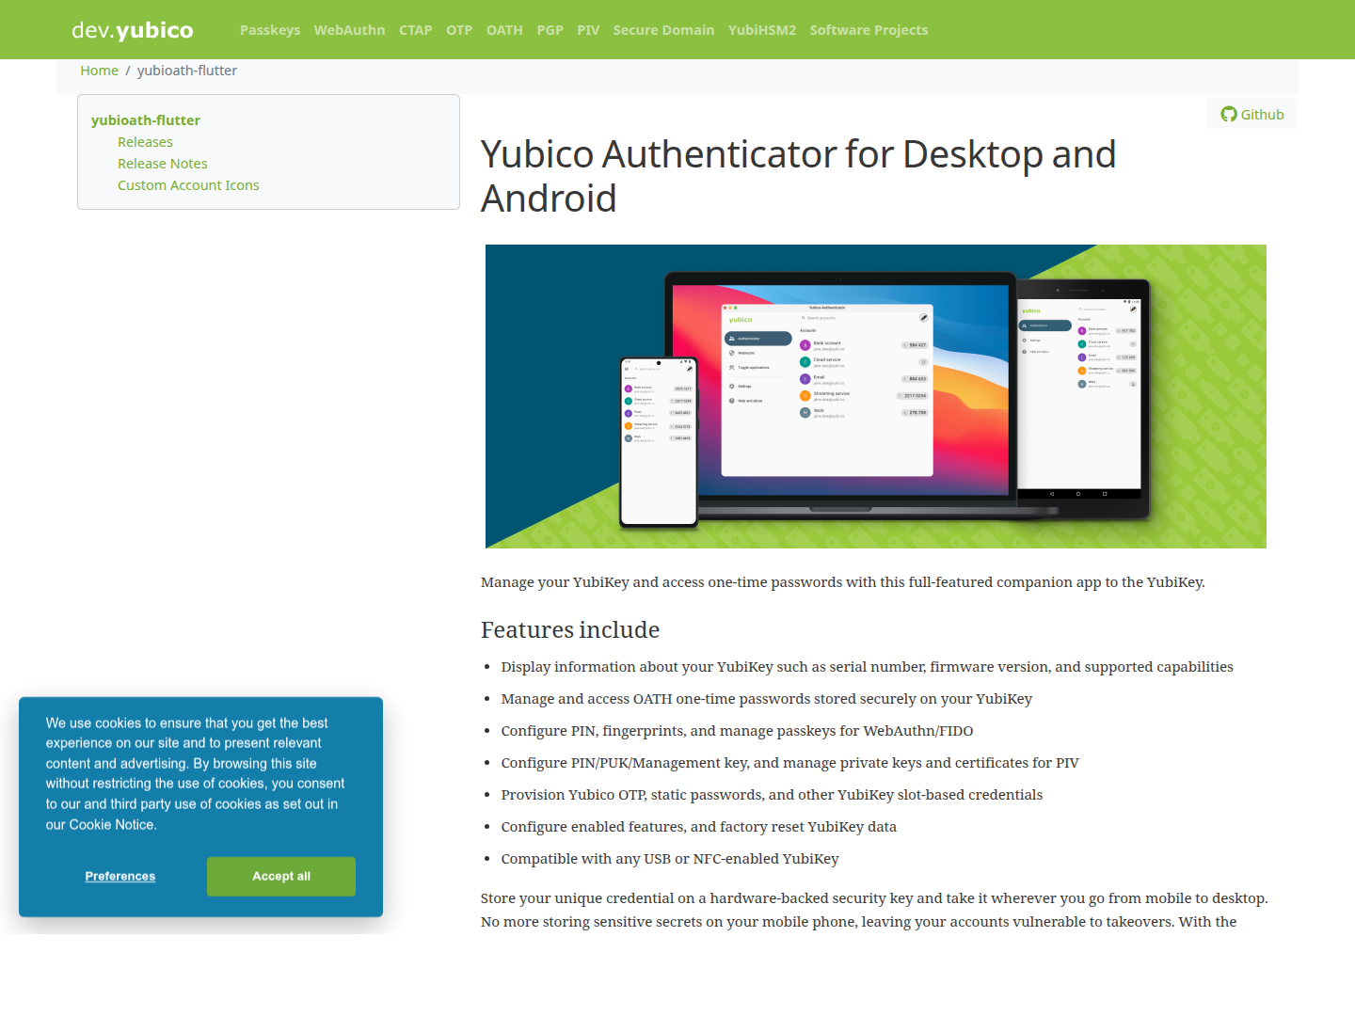
Task: Select OATH in the navigation bar
Action: click(x=504, y=30)
